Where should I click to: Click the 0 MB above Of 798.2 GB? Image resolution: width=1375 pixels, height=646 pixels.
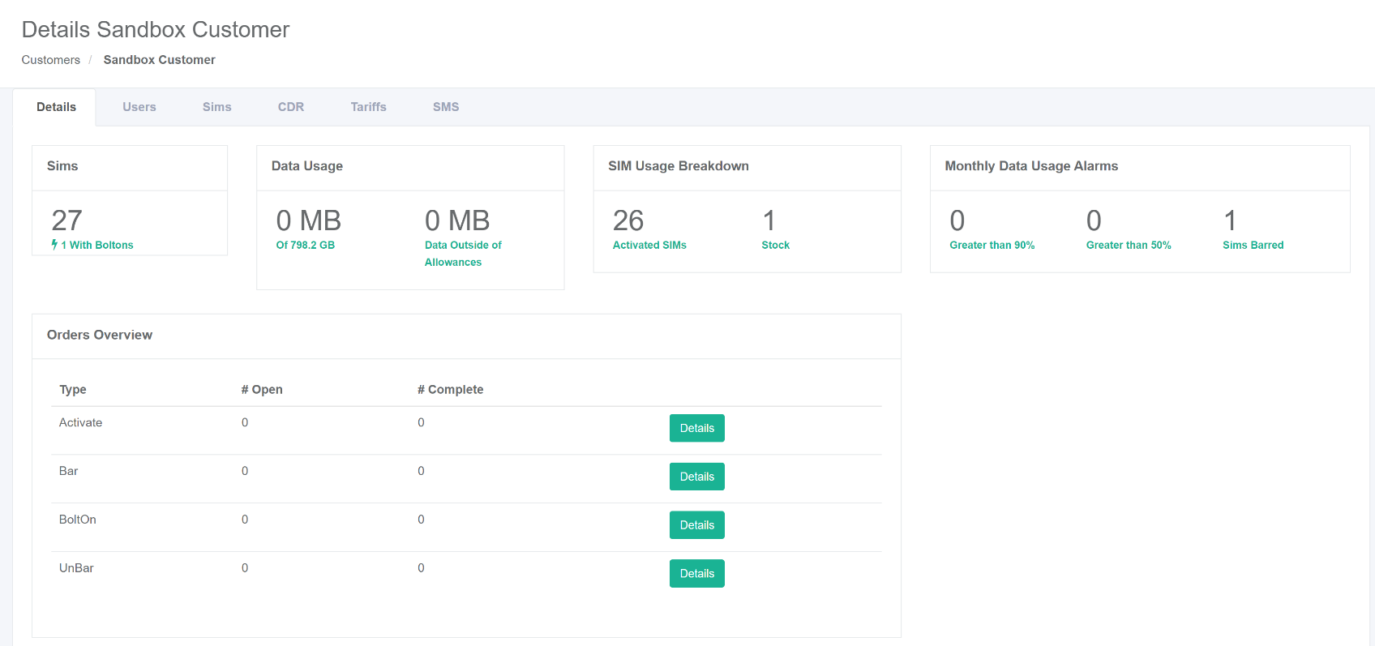[309, 220]
